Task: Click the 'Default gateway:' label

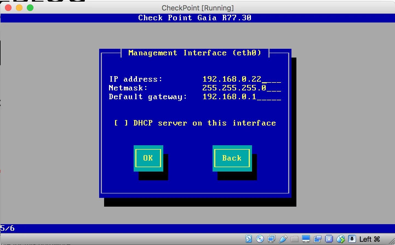Action: (148, 97)
